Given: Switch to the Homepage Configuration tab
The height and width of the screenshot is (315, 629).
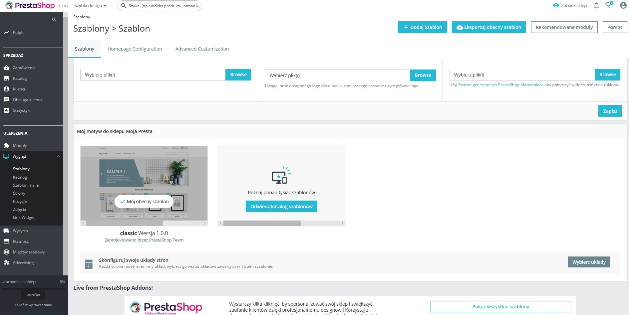Looking at the screenshot, I should 135,49.
